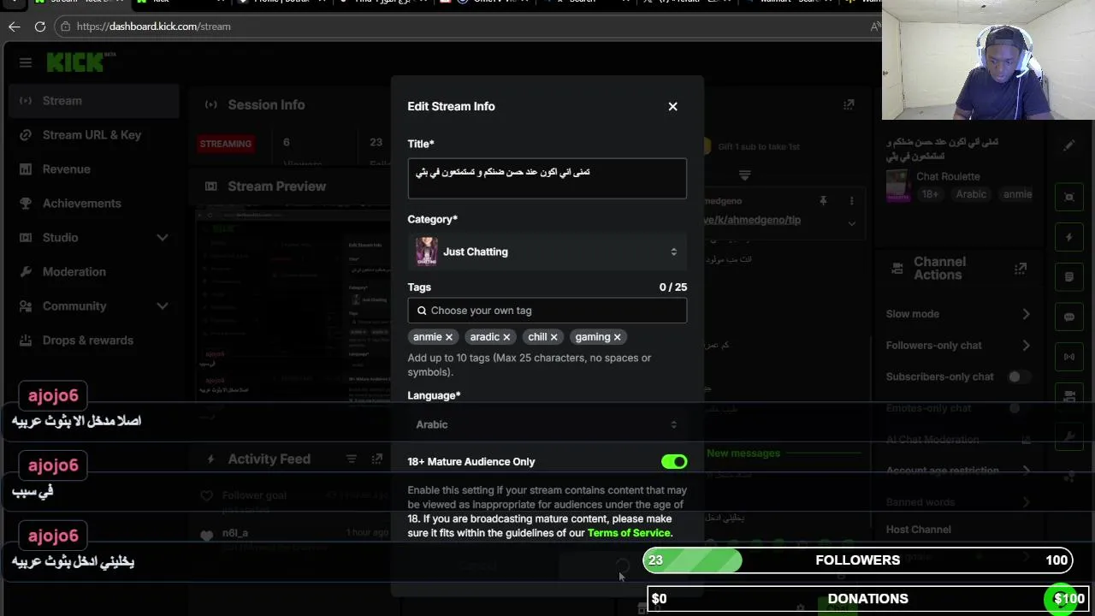Click the Choose your own tag field
This screenshot has width=1095, height=616.
click(x=547, y=311)
